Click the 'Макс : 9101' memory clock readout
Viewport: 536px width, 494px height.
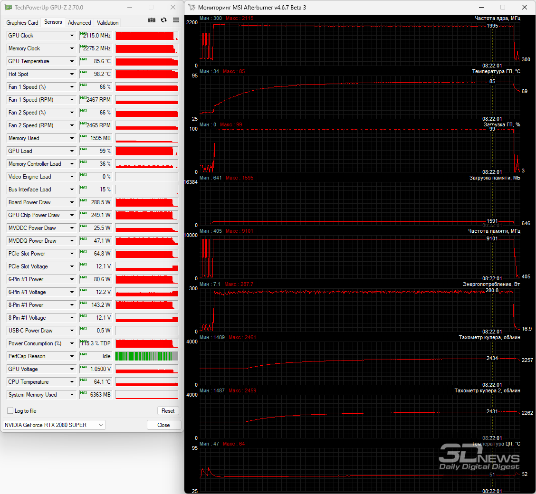pyautogui.click(x=239, y=231)
